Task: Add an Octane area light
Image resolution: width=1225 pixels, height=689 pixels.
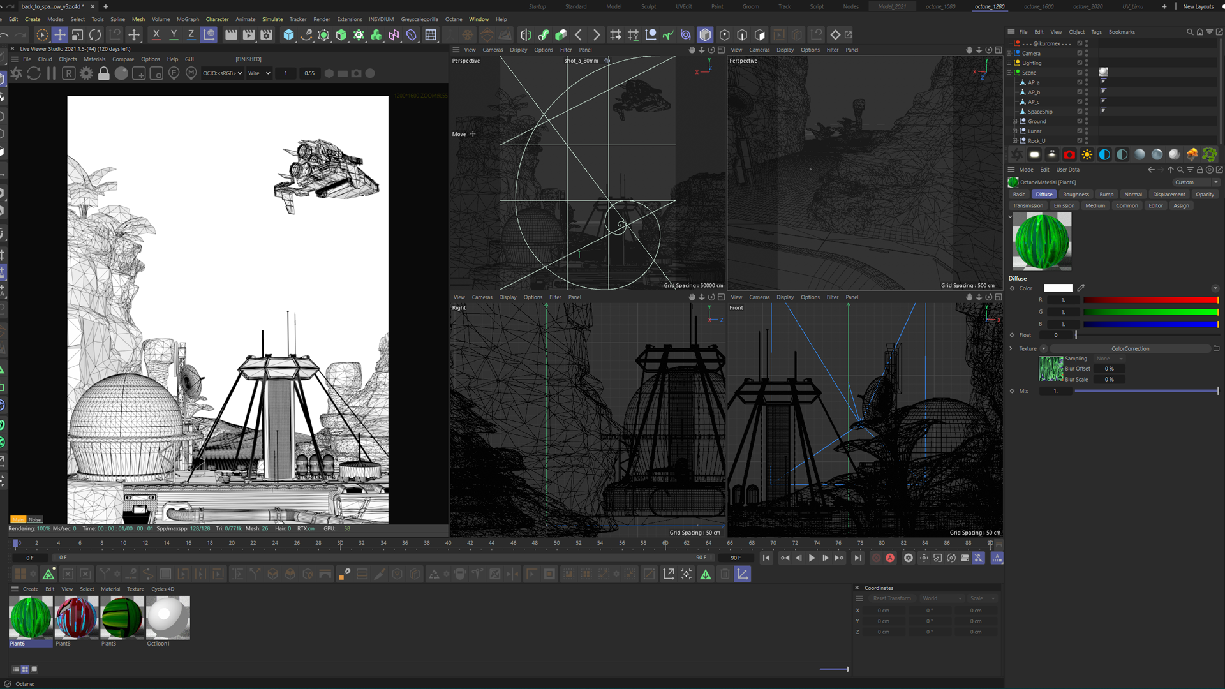Action: [1034, 154]
